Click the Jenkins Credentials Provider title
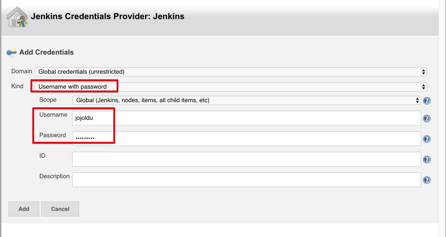This screenshot has width=446, height=237. click(x=108, y=16)
